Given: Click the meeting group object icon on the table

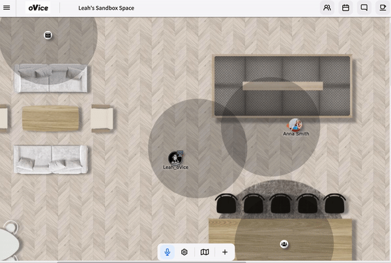Looking at the screenshot, I should pos(284,244).
